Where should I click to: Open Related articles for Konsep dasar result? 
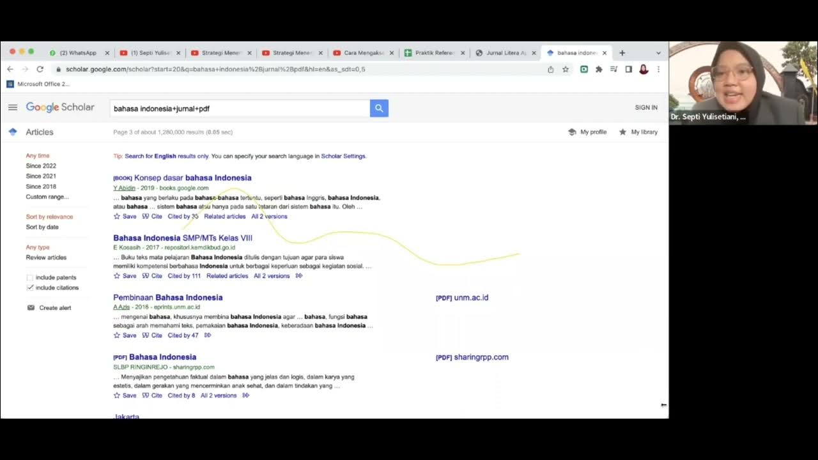pos(224,217)
